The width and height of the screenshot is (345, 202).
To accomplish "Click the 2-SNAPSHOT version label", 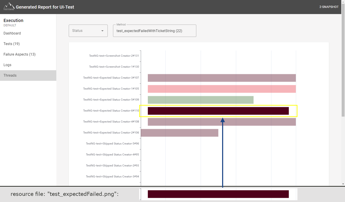I will coord(329,7).
